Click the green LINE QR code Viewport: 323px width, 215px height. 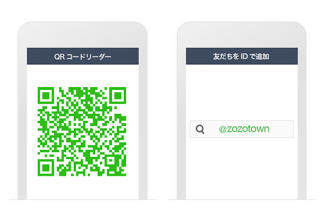[82, 132]
